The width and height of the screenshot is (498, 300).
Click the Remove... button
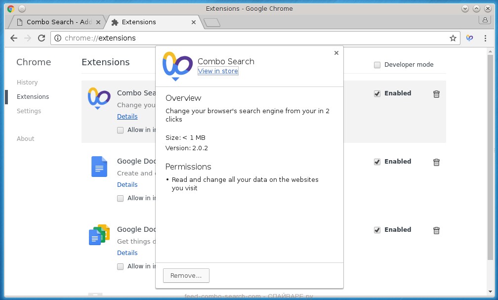186,276
